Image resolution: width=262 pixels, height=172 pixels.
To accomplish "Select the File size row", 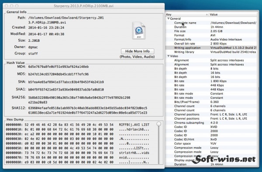I will point(211,31).
